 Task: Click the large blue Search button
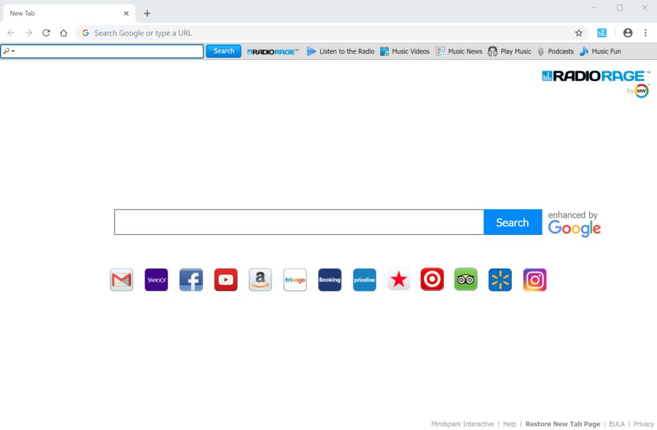tap(513, 222)
